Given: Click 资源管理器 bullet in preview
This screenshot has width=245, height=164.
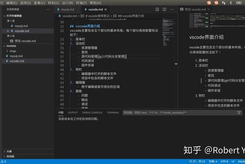Looking at the screenshot, I should click(x=216, y=70).
